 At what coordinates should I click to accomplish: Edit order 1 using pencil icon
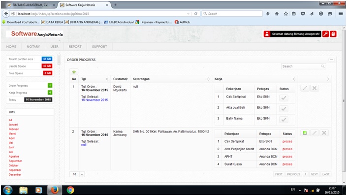click(305, 88)
